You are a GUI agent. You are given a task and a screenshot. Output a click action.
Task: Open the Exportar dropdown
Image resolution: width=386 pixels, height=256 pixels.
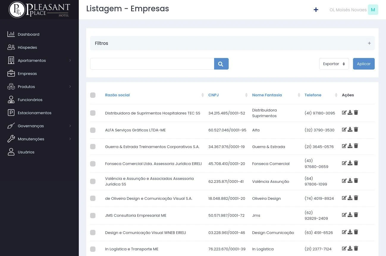tap(334, 64)
